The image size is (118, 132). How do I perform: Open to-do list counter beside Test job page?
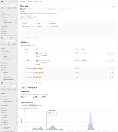15,8
